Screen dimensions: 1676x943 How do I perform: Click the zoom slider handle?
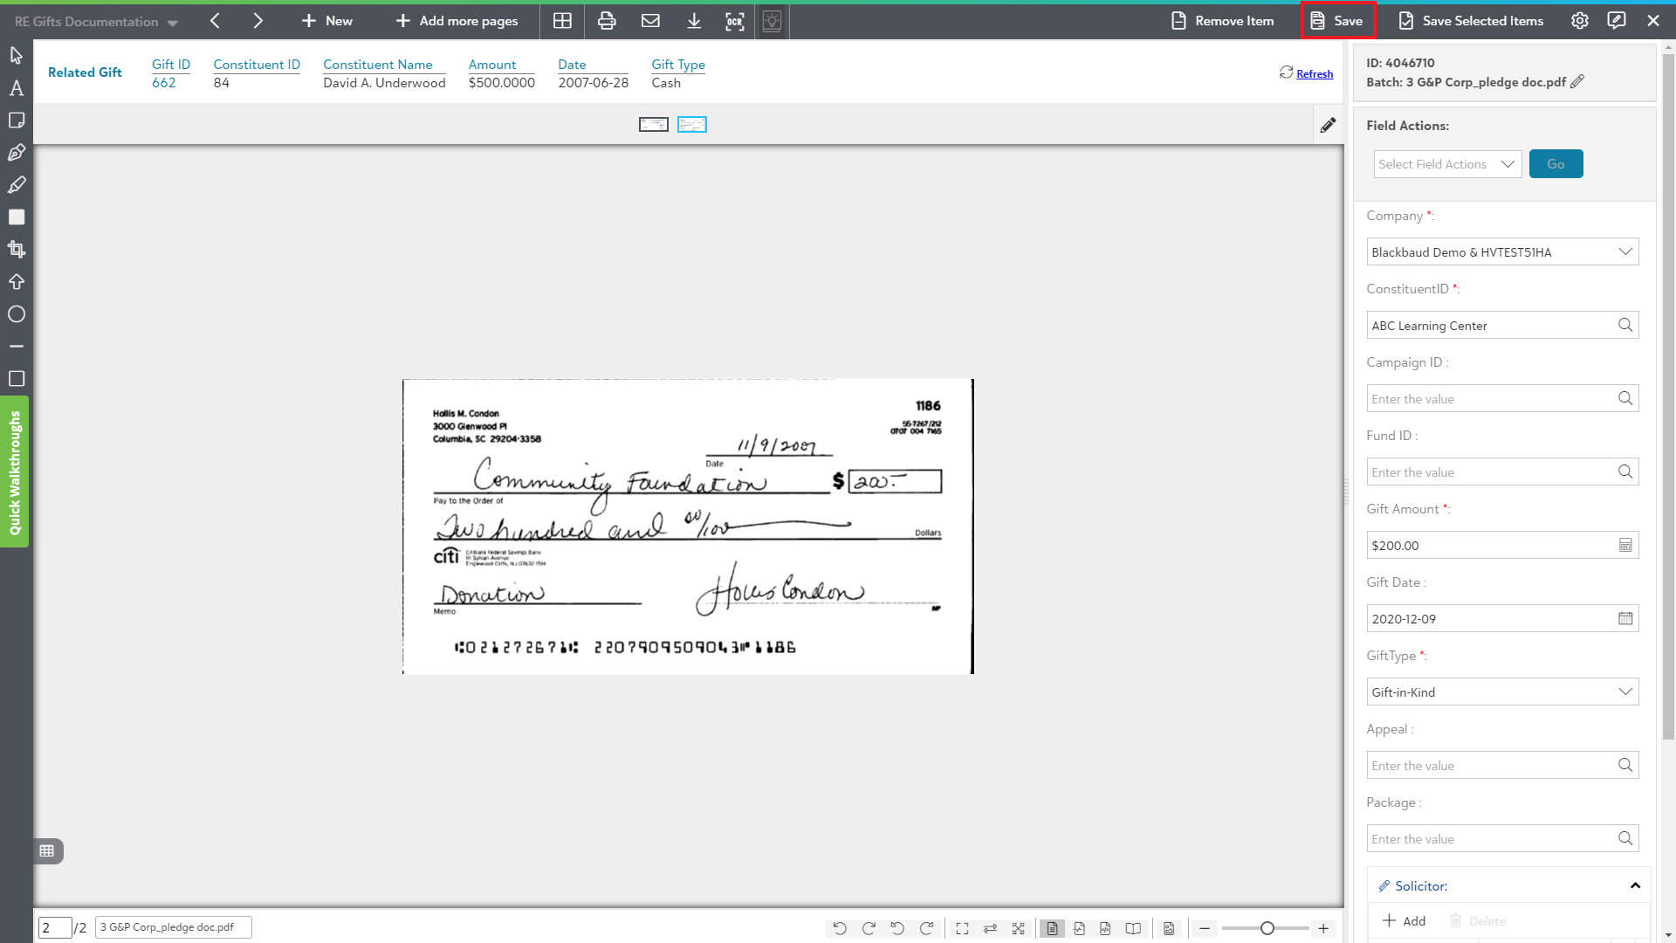click(x=1267, y=928)
